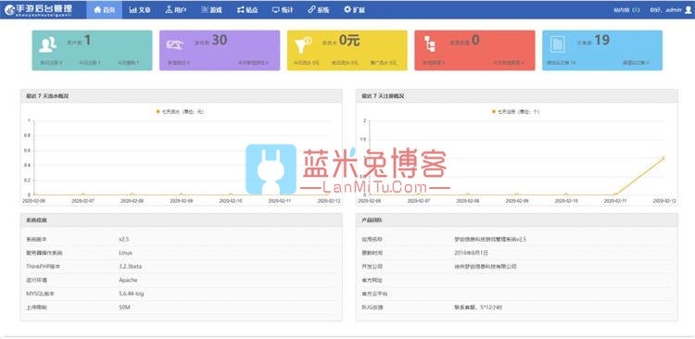Image resolution: width=695 pixels, height=339 pixels.
Task: Open the Statistics (统计) nav menu
Action: click(283, 10)
